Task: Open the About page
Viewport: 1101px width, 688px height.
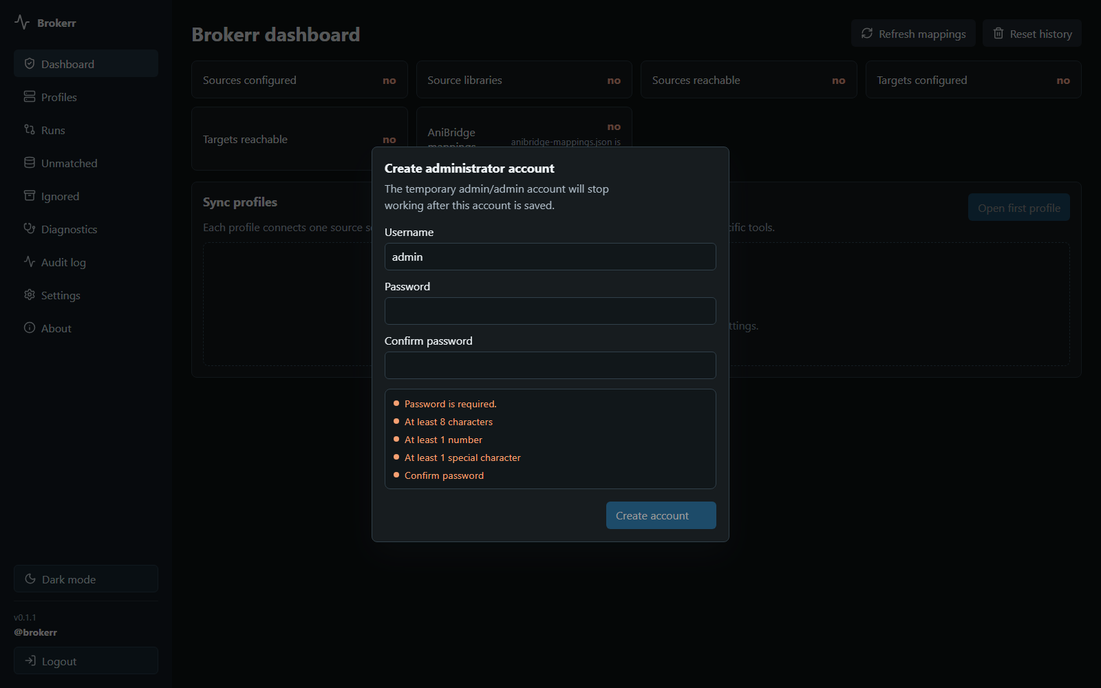Action: pyautogui.click(x=86, y=327)
